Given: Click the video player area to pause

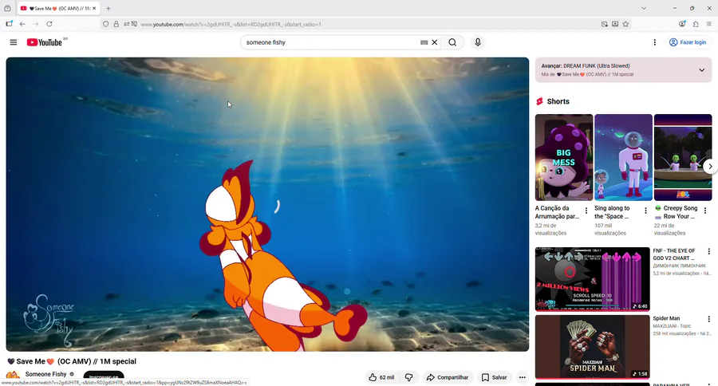Looking at the screenshot, I should [x=267, y=204].
